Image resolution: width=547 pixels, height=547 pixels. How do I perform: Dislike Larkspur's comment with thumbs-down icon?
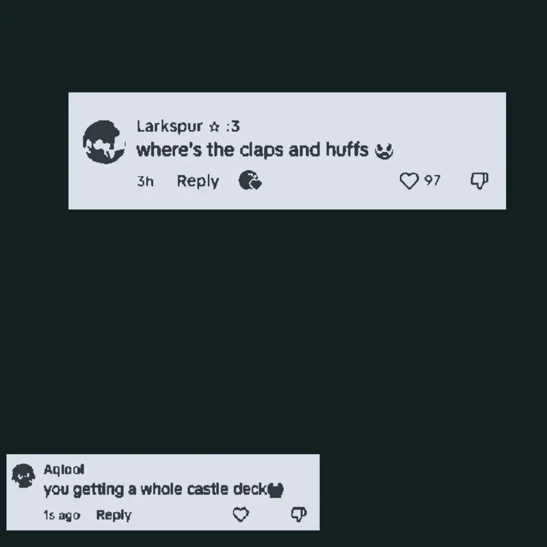[x=479, y=181]
